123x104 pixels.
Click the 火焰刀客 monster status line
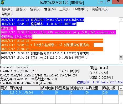pos(28,79)
